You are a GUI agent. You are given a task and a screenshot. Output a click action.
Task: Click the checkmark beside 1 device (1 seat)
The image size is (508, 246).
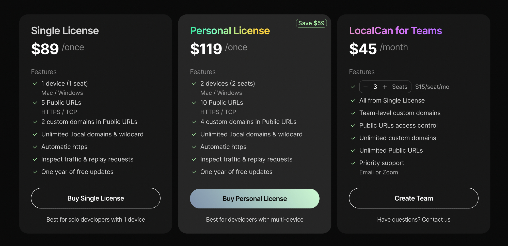[x=35, y=84]
